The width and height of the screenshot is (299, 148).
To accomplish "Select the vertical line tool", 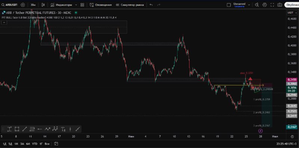I will (x=70, y=129).
